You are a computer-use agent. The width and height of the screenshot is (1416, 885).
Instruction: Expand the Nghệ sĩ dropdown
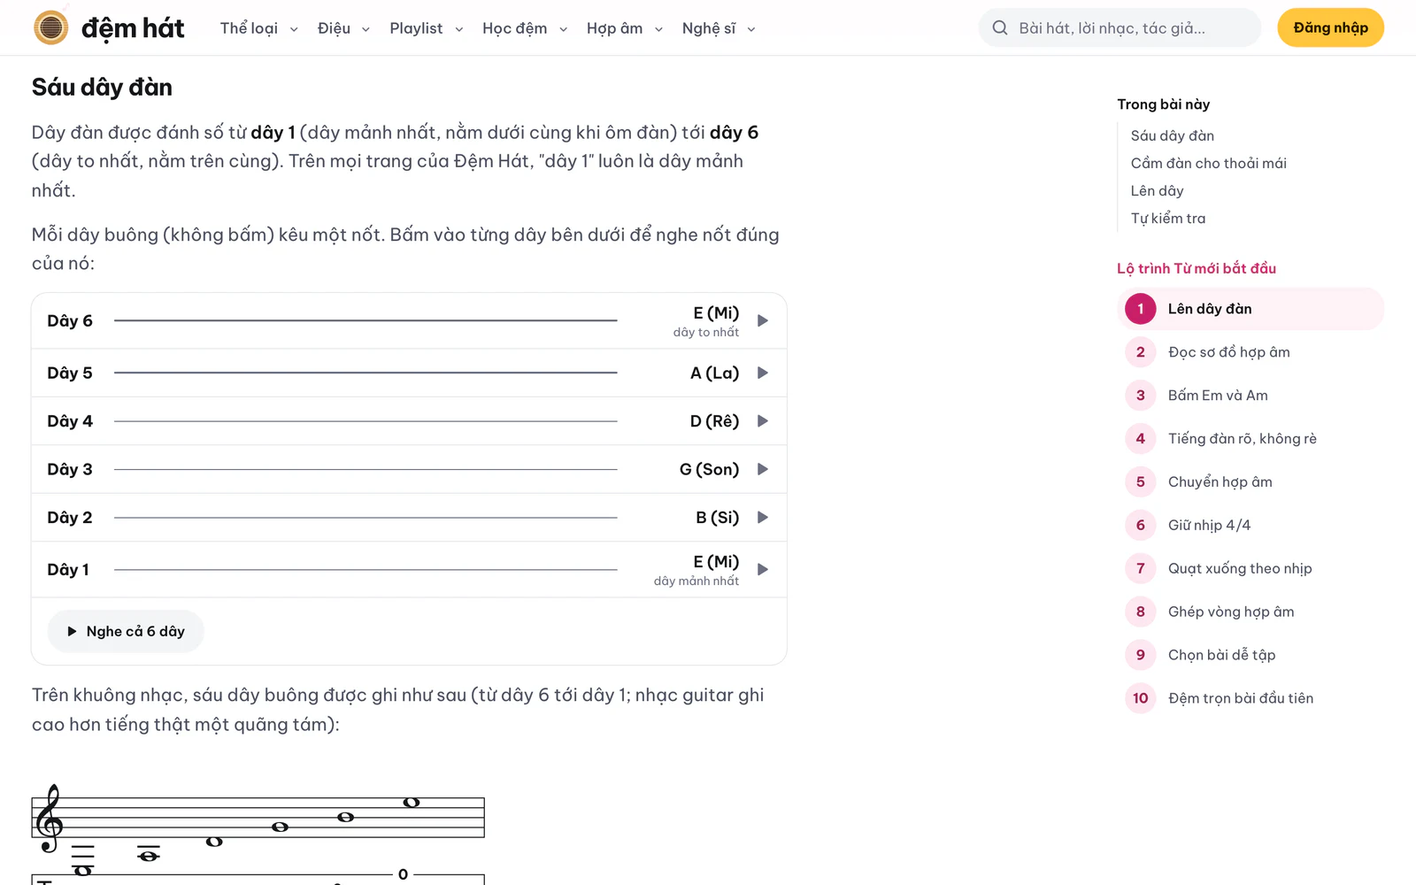point(719,28)
